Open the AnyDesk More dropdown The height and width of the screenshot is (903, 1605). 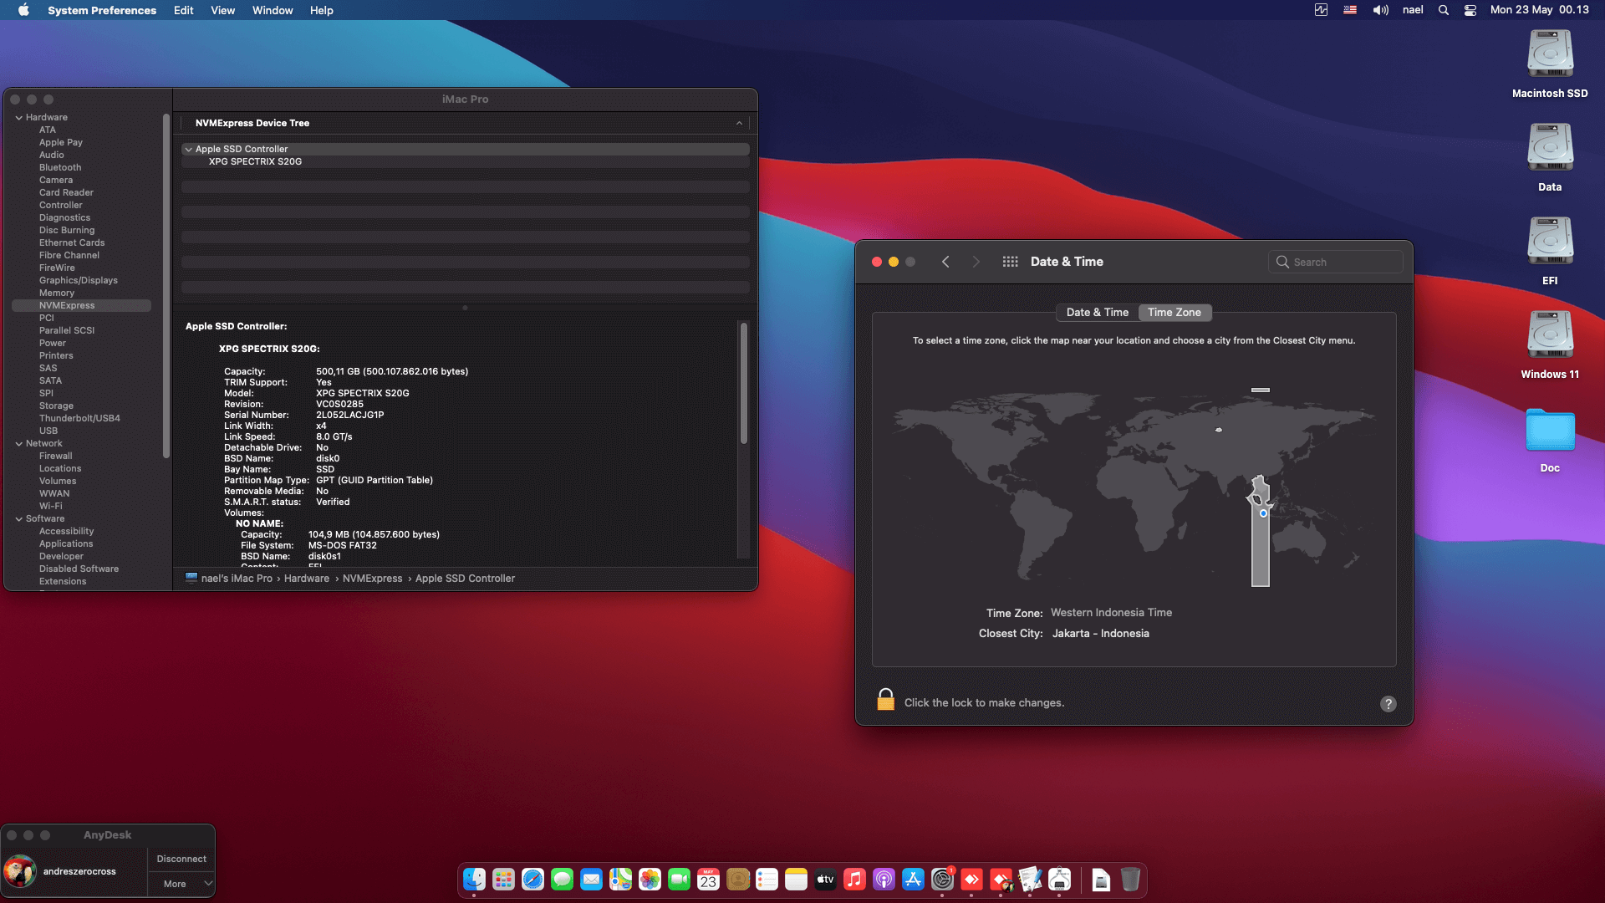[x=182, y=884]
